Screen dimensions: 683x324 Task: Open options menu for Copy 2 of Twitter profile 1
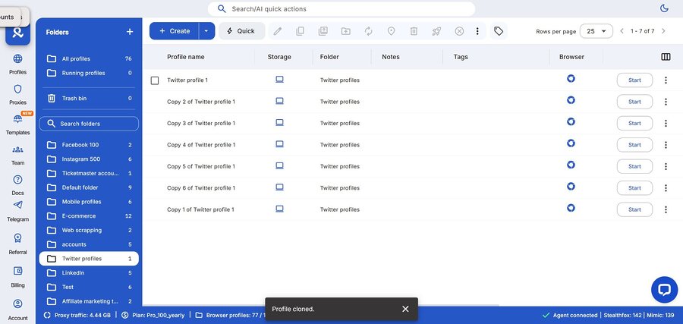point(666,102)
